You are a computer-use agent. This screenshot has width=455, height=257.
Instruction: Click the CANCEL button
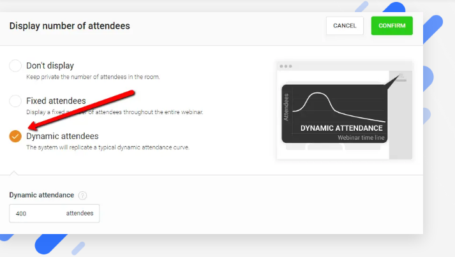pos(345,26)
